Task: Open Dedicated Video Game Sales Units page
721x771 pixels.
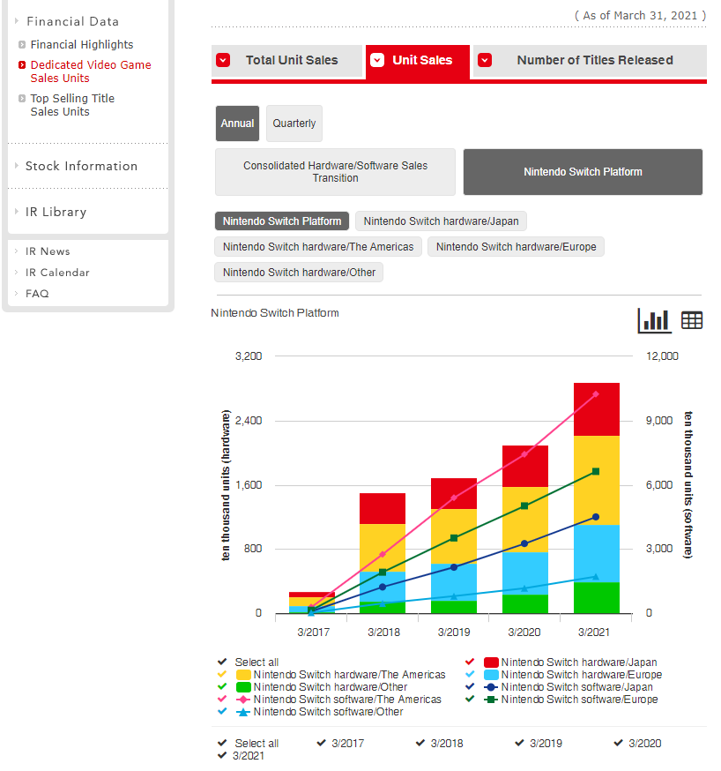Action: tap(91, 71)
